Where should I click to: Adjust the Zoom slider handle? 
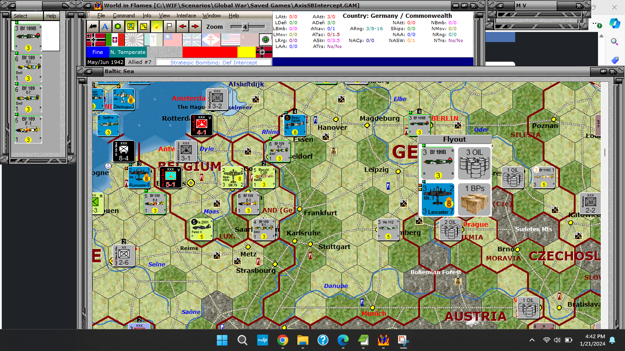(245, 27)
